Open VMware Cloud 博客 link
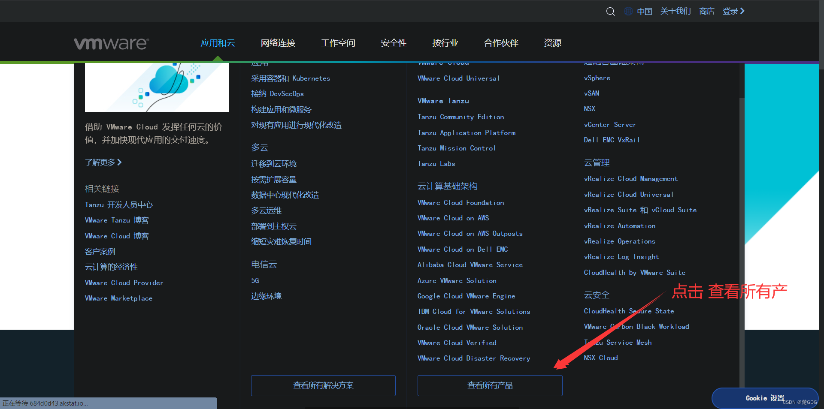 117,236
